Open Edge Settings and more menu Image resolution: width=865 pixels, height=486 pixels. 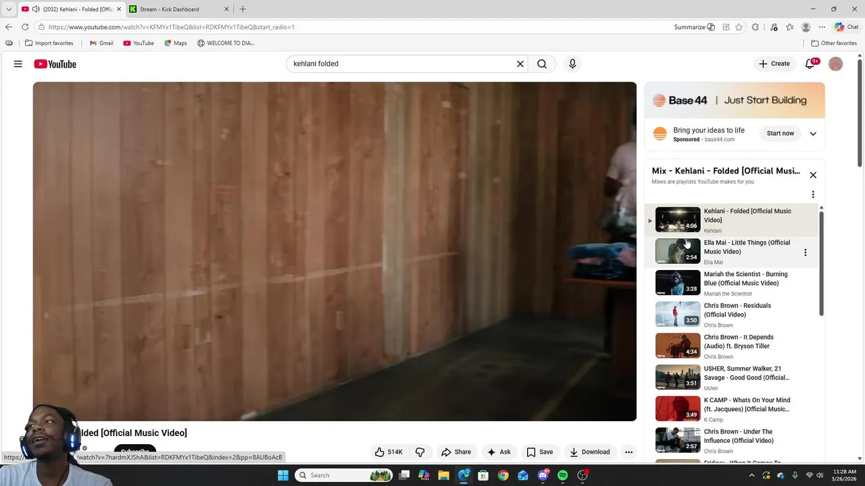click(822, 27)
